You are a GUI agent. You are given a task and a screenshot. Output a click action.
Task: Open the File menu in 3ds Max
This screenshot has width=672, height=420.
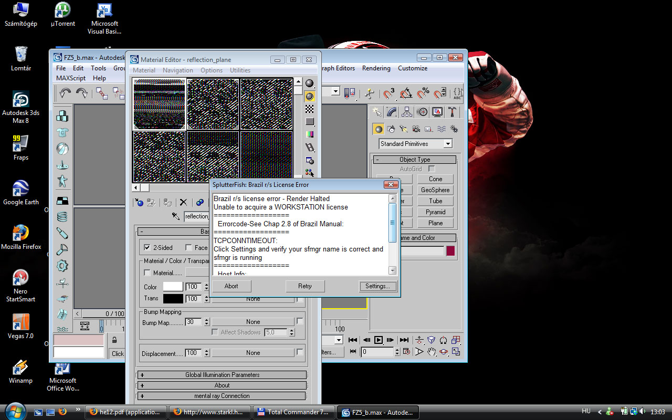click(61, 68)
